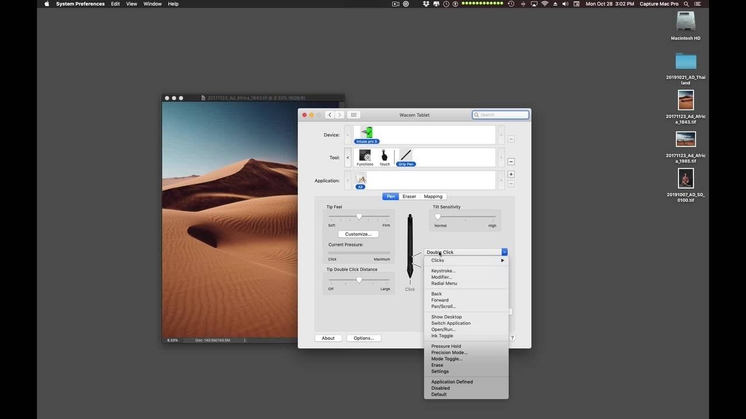Viewport: 746px width, 419px height.
Task: Switch to the Eraser tab
Action: click(409, 196)
